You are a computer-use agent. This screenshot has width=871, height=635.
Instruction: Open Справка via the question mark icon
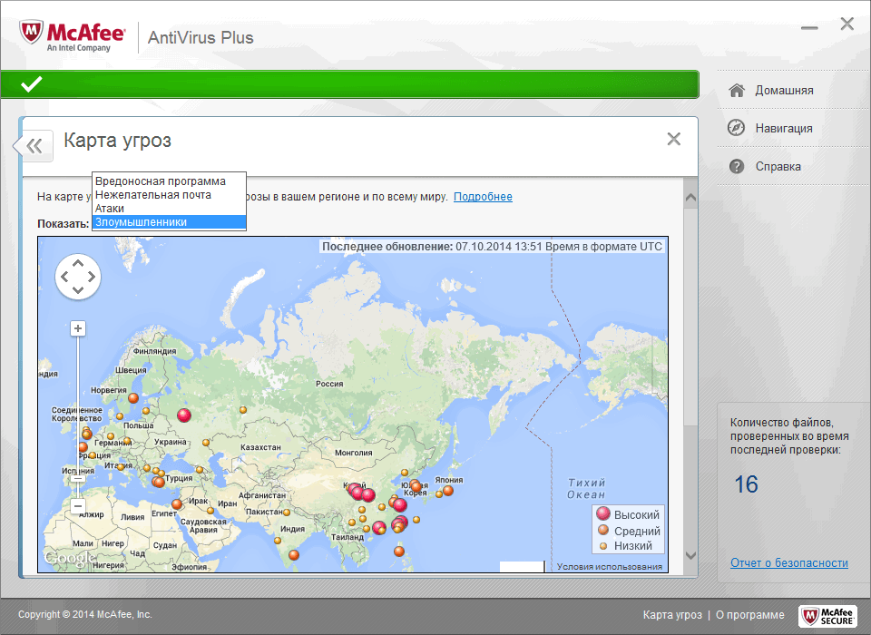739,166
